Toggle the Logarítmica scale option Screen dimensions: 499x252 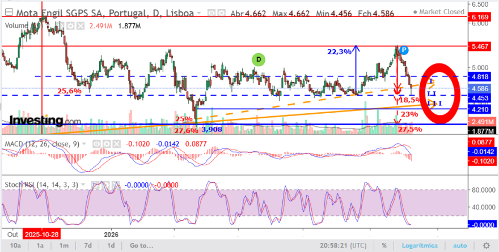pos(420,245)
